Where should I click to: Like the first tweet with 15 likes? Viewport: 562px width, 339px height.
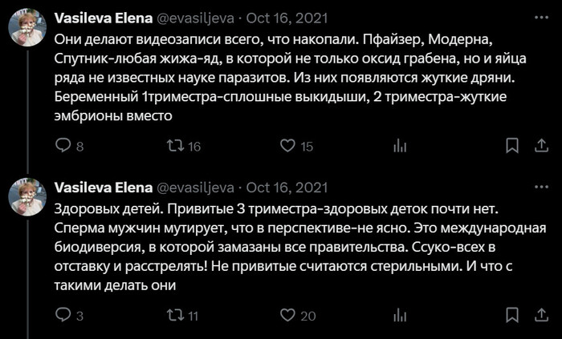coord(287,146)
